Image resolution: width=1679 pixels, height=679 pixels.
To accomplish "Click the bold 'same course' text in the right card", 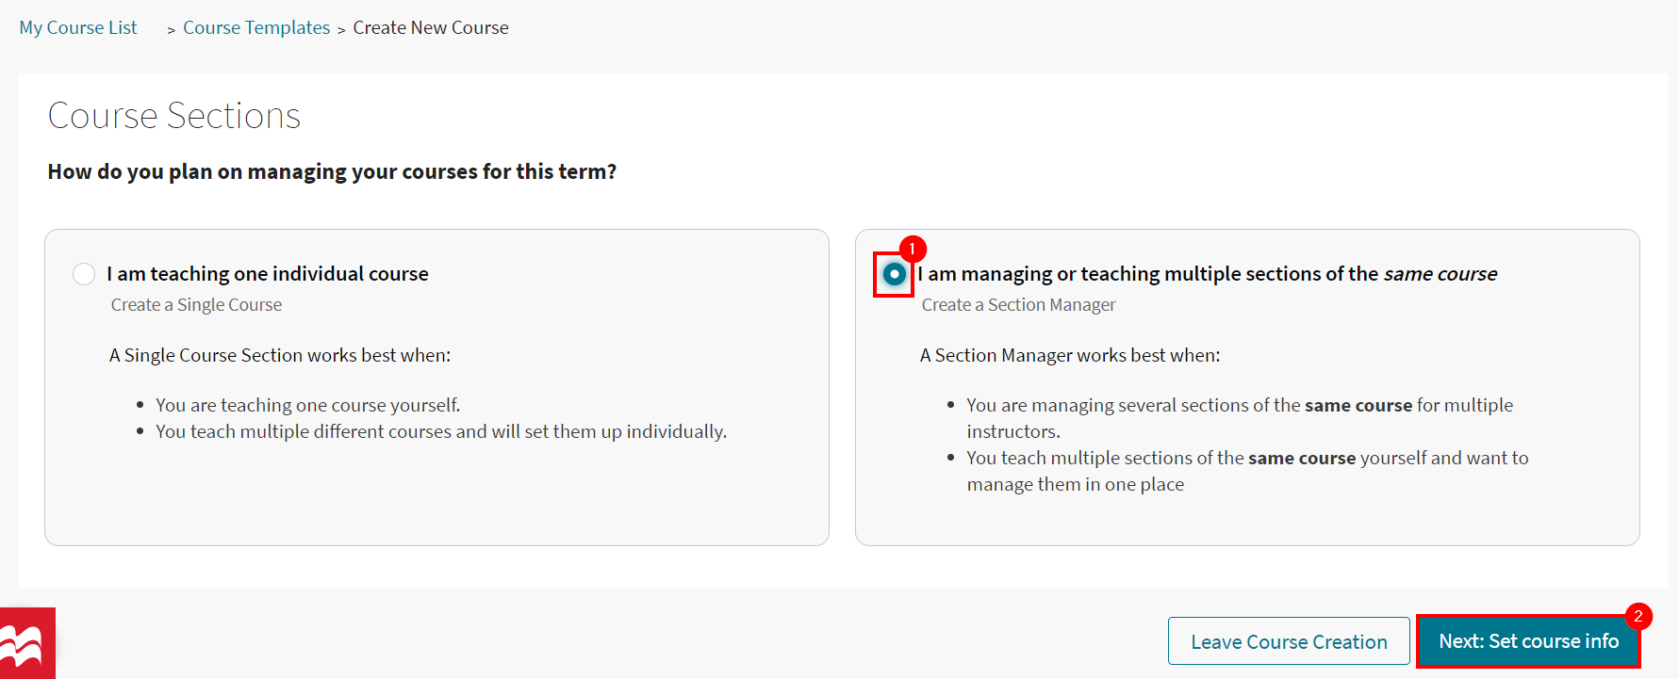I will coord(1359,404).
